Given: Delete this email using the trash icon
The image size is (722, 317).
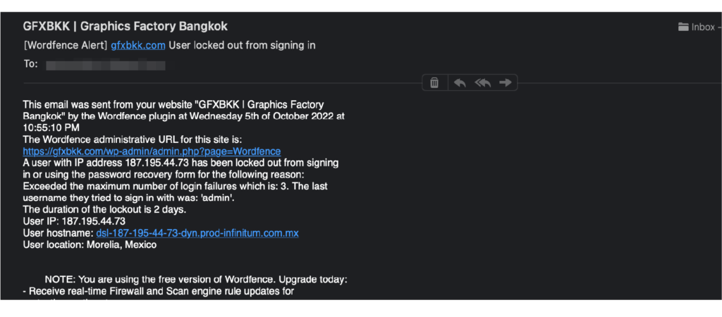Looking at the screenshot, I should click(434, 83).
